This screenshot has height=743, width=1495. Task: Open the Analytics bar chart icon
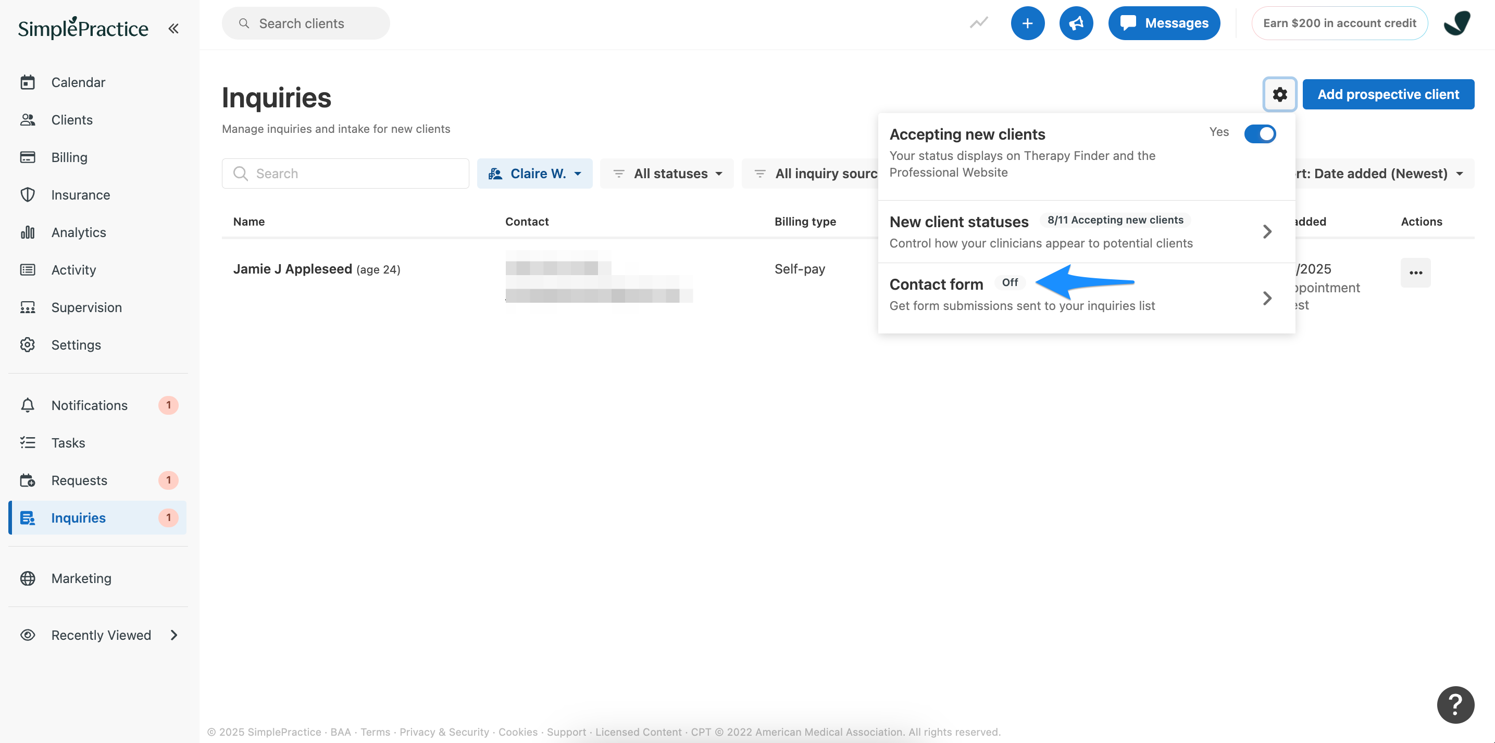pos(27,232)
